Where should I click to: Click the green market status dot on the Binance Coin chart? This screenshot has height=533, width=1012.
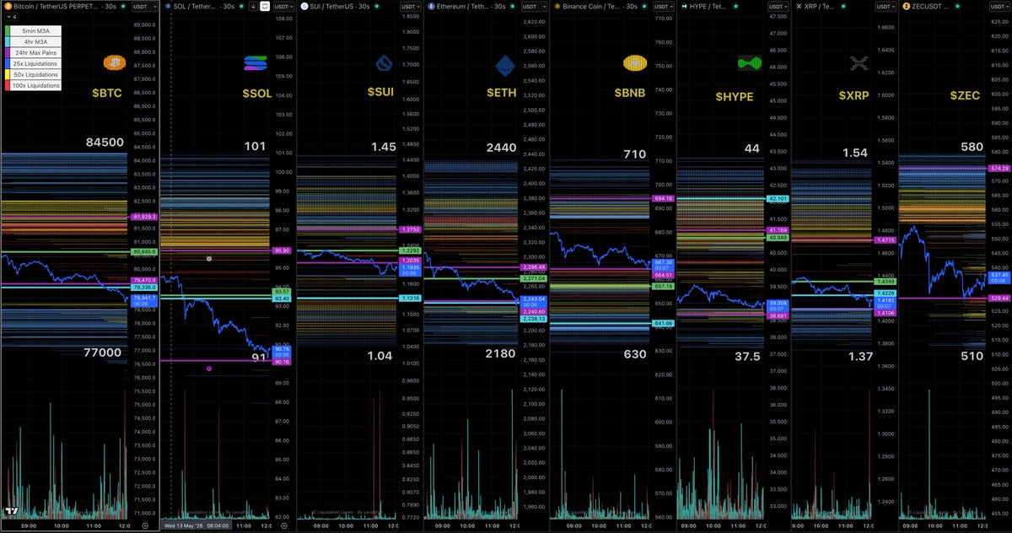pyautogui.click(x=644, y=6)
